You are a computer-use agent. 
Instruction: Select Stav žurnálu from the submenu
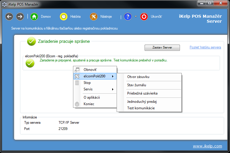[137, 85]
